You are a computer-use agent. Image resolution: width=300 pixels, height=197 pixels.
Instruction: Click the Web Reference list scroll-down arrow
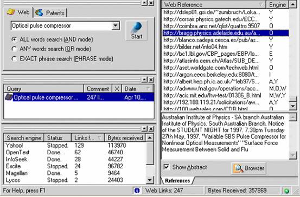click(293, 106)
